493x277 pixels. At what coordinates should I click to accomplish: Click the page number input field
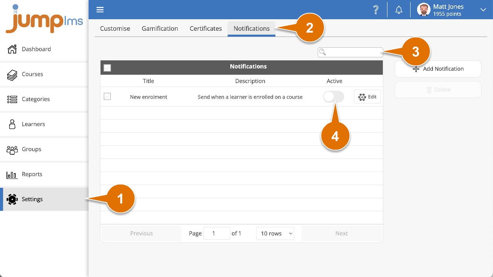(x=216, y=234)
